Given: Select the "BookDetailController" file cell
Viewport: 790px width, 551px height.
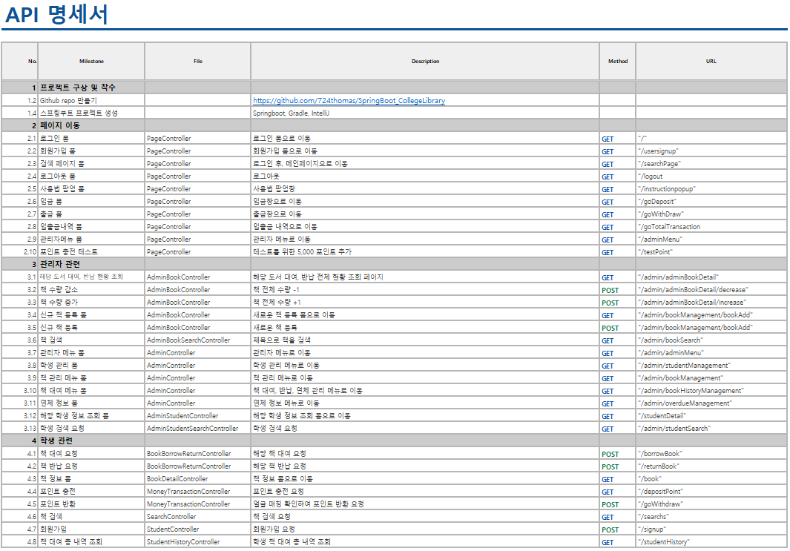Looking at the screenshot, I should [197, 478].
